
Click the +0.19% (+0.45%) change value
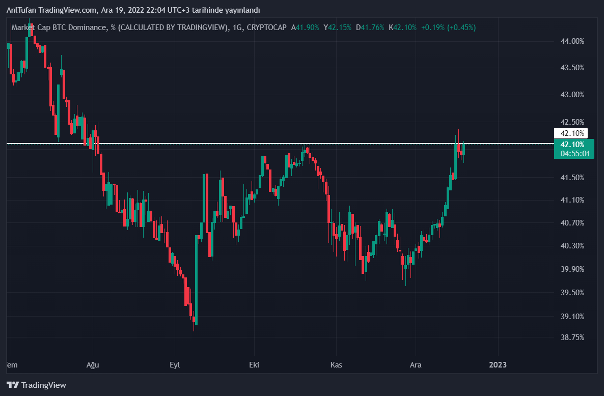pos(448,27)
